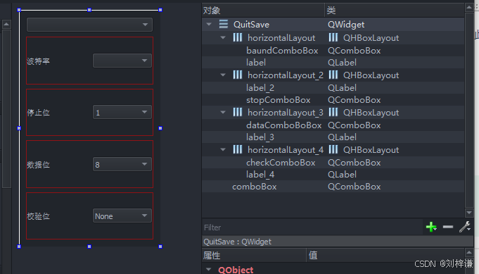The width and height of the screenshot is (479, 274).
Task: Click the minus remove property icon
Action: [x=448, y=227]
